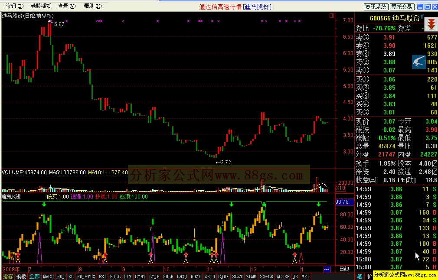Click the bird logo icon beside sell orders

click(419, 62)
